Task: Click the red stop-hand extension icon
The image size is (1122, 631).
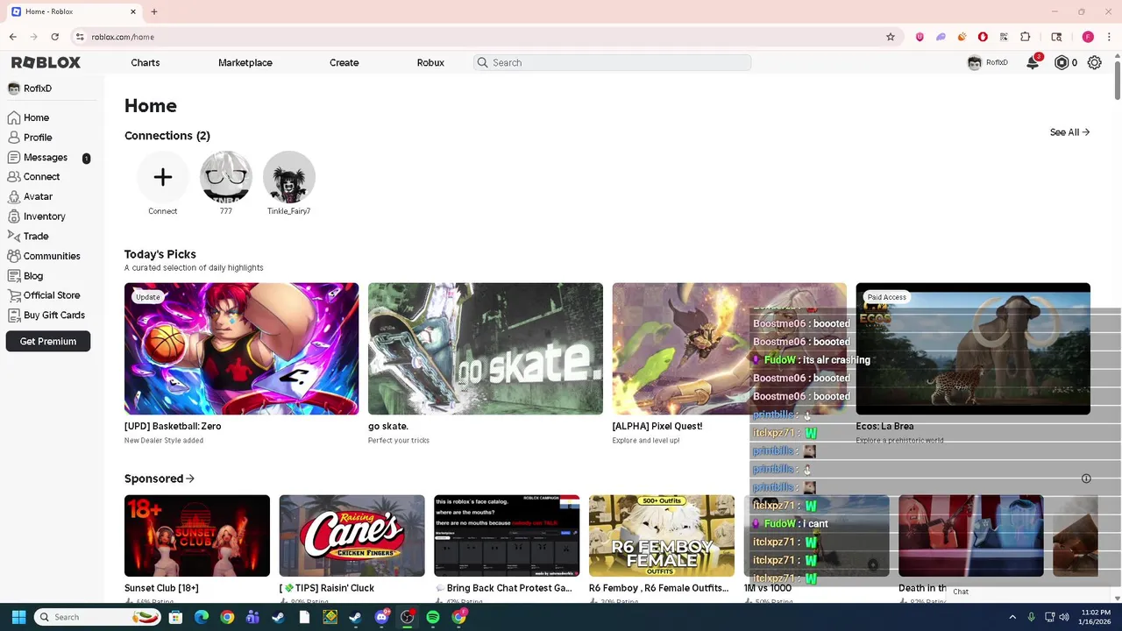Action: pos(983,37)
